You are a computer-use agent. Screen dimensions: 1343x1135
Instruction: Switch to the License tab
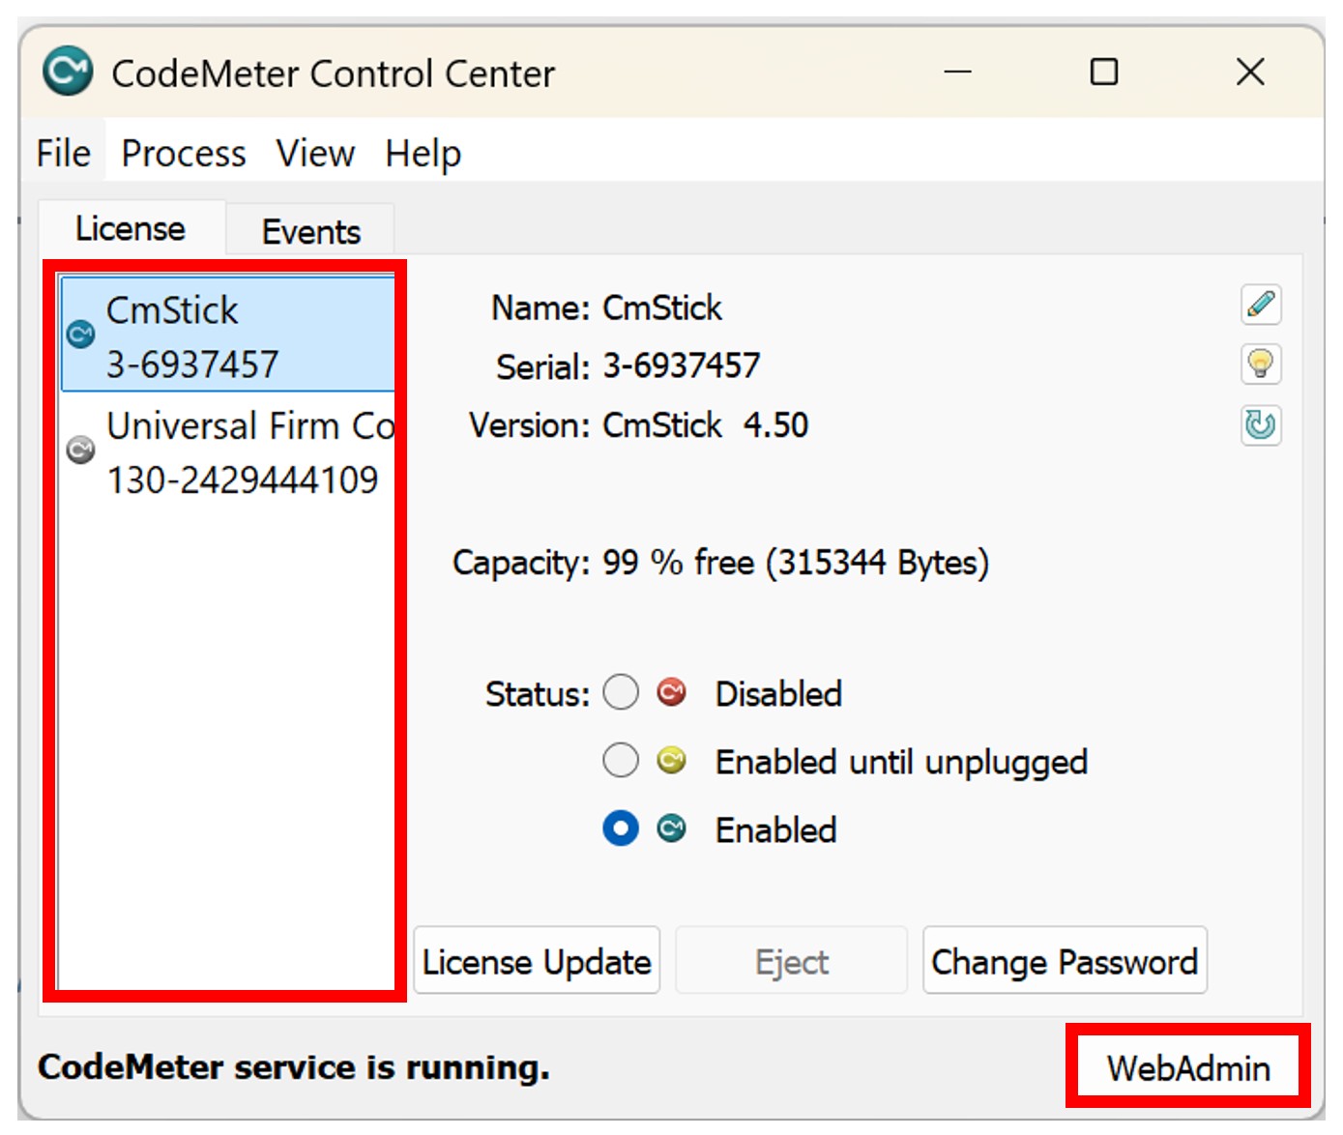131,229
